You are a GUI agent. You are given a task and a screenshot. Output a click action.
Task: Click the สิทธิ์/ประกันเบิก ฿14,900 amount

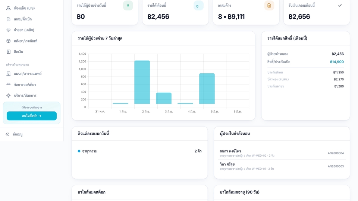pyautogui.click(x=337, y=62)
